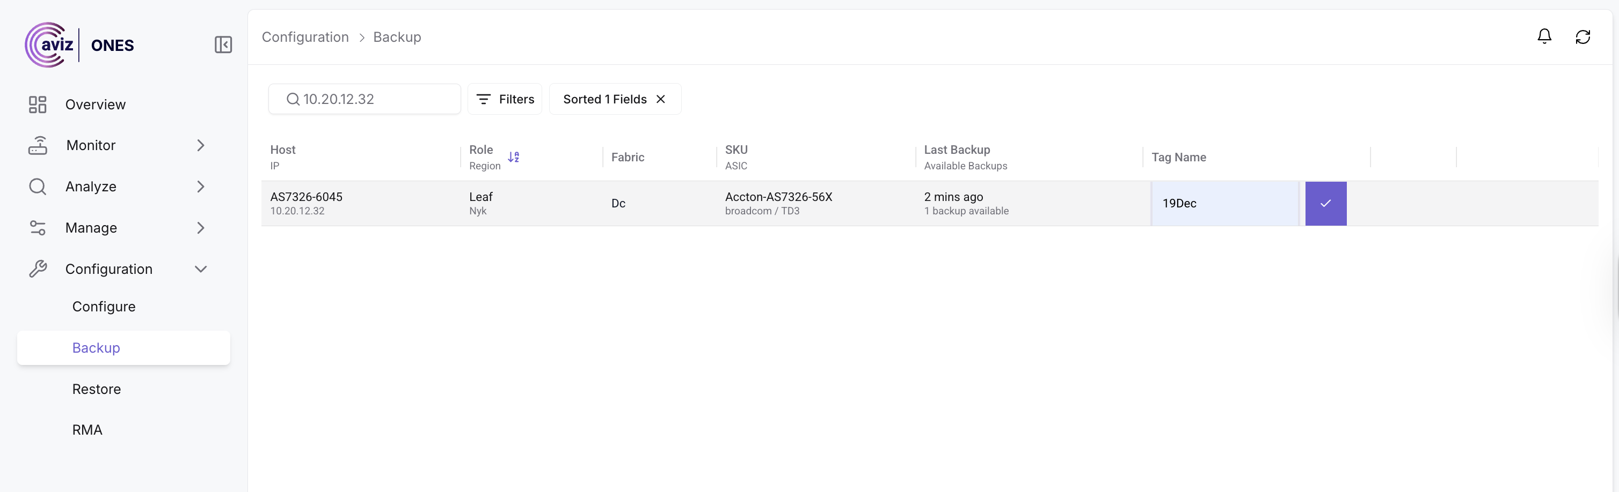Collapse the sidebar panel icon
Image resolution: width=1619 pixels, height=492 pixels.
[223, 44]
